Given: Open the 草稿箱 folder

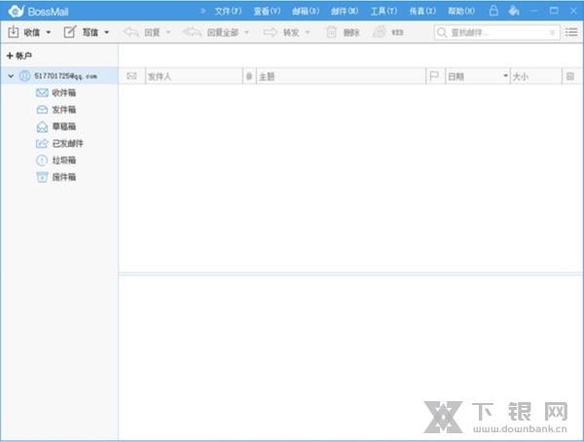Looking at the screenshot, I should tap(64, 127).
